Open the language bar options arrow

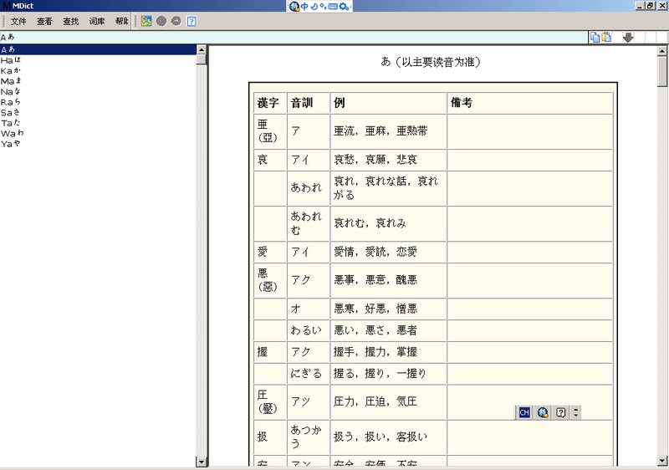coord(575,412)
